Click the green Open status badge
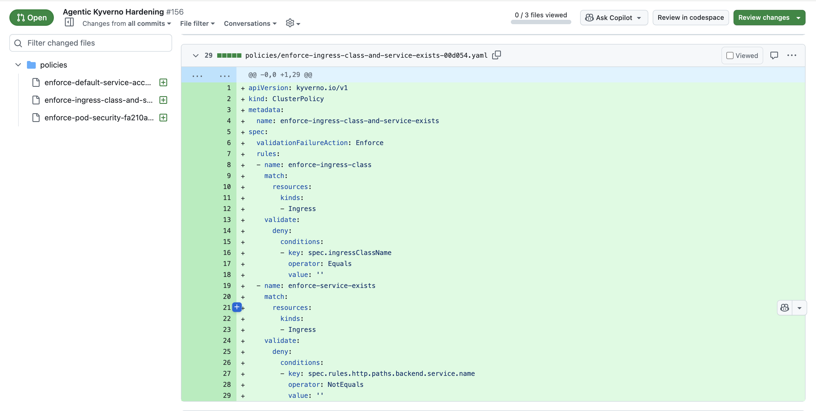This screenshot has height=411, width=816. click(31, 18)
